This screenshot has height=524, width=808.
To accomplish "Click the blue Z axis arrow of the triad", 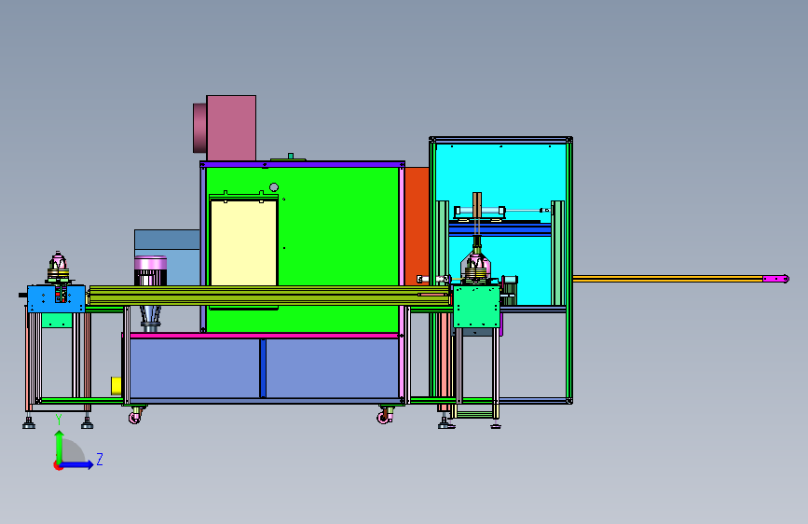I will 77,464.
